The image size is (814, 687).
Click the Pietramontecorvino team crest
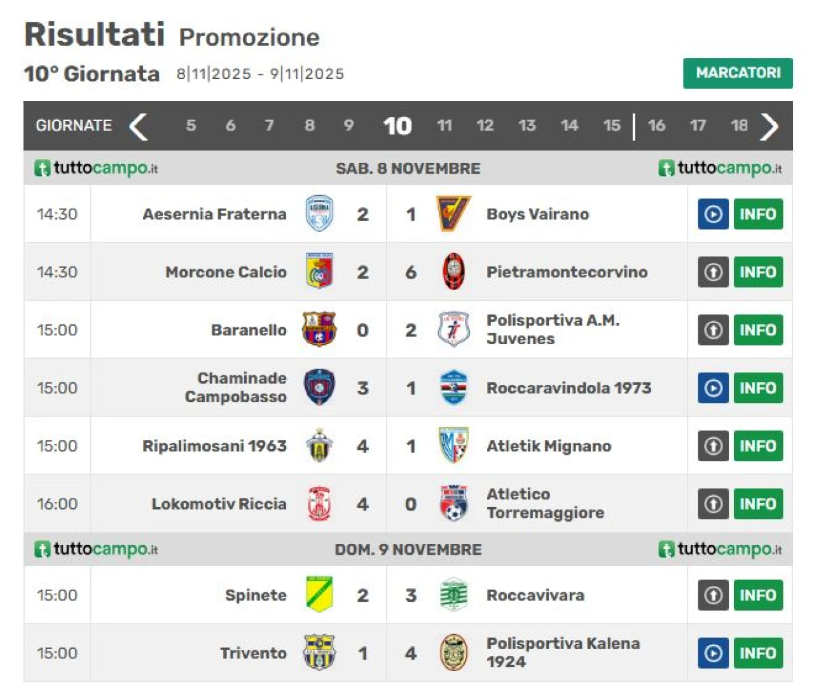click(453, 272)
